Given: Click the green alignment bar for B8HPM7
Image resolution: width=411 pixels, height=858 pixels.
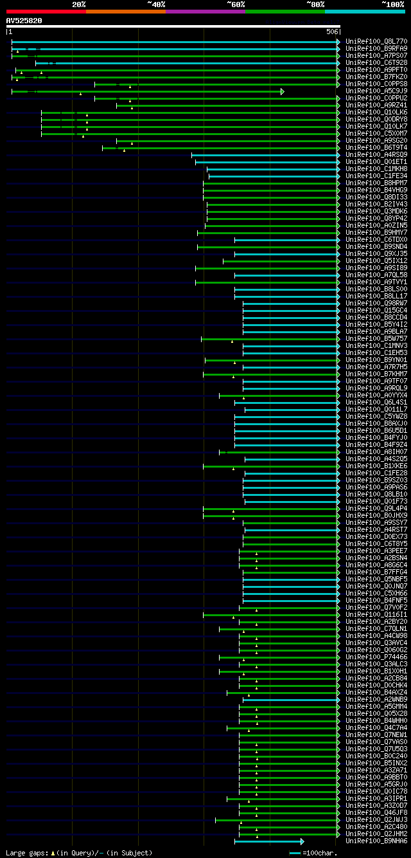Looking at the screenshot, I should pyautogui.click(x=270, y=183).
